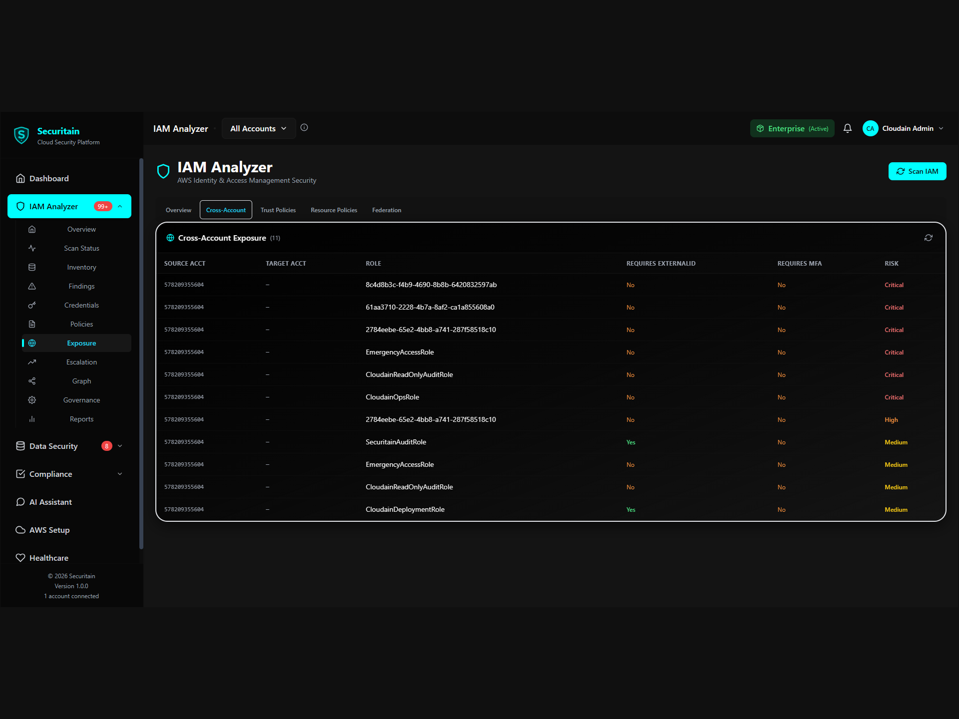Click the Enterprise (Active) plan badge
Screen dimensions: 959x719
point(792,128)
